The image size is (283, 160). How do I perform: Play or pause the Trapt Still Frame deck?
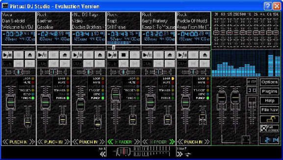point(112,55)
